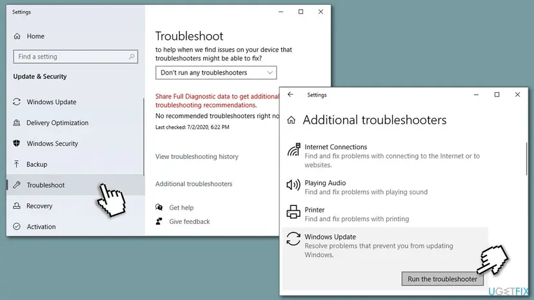Click the dropdown chevron arrow in the Troubleshoot window
This screenshot has height=300, width=534.
(270, 73)
